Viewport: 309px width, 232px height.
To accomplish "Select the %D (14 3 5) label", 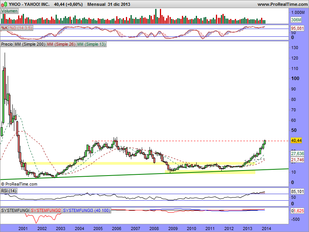I will coord(21,28).
